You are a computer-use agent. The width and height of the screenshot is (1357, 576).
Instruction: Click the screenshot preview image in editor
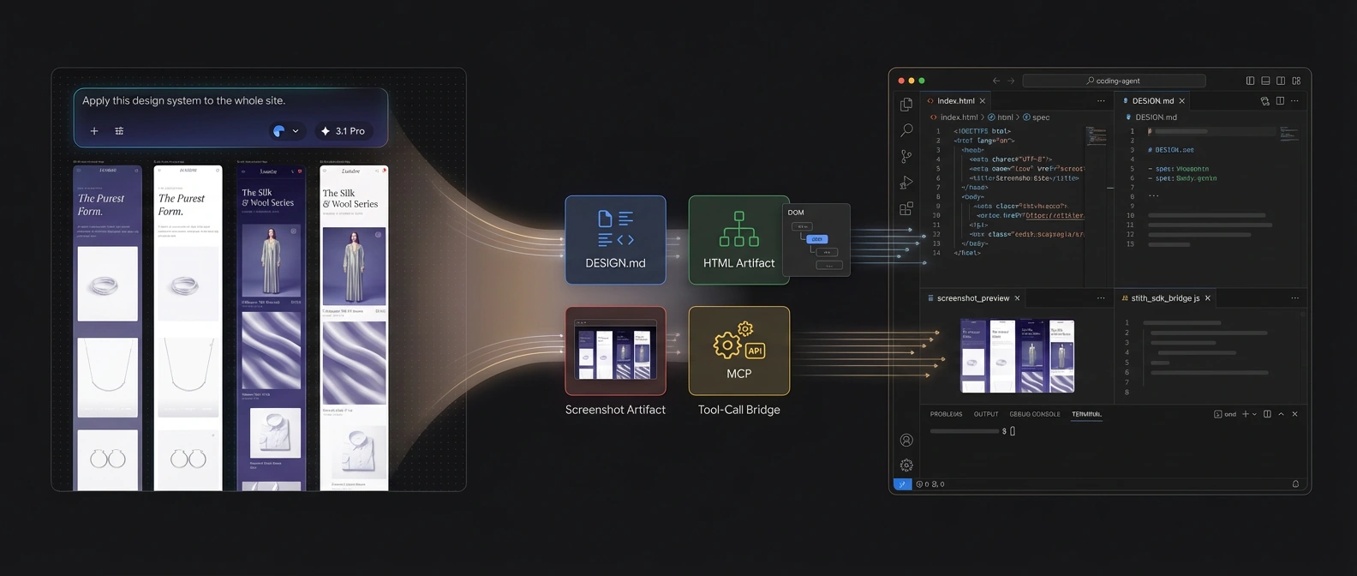pos(1017,356)
